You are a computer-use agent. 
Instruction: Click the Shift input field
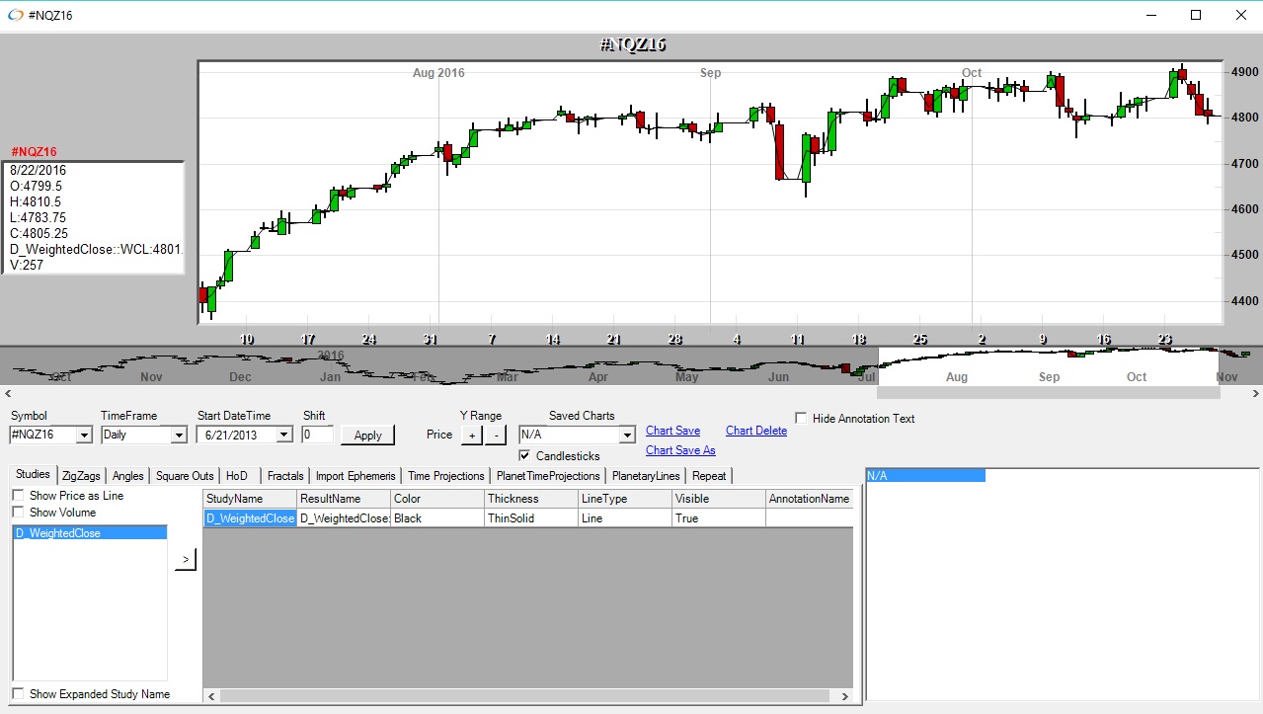click(x=317, y=435)
